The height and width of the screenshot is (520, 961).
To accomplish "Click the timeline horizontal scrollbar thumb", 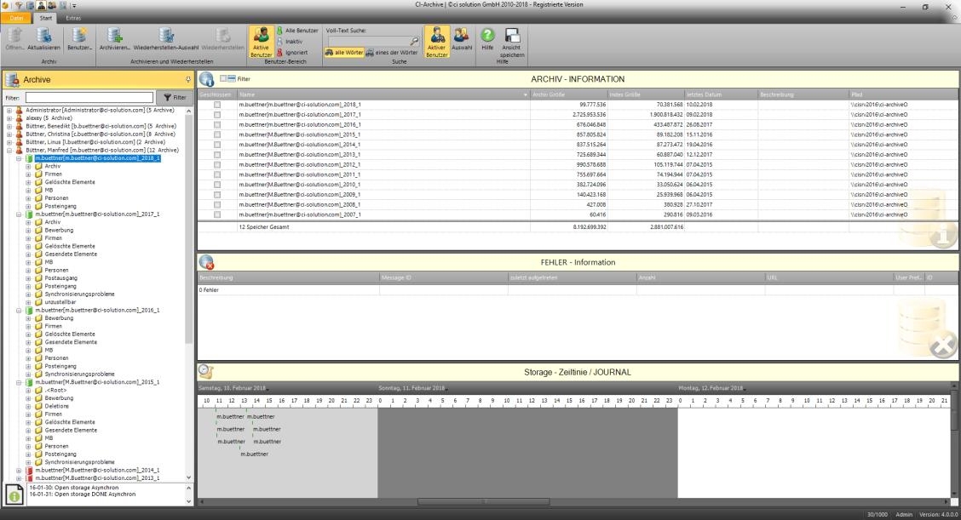I will 484,501.
